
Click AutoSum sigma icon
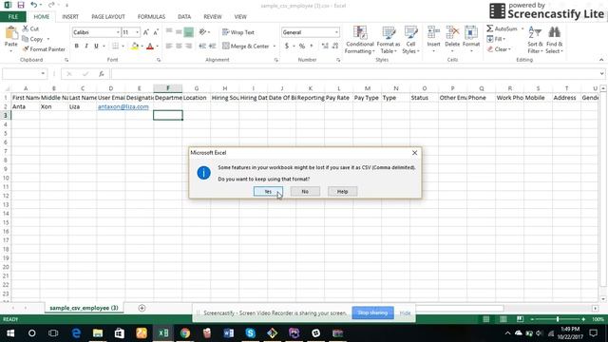point(490,28)
